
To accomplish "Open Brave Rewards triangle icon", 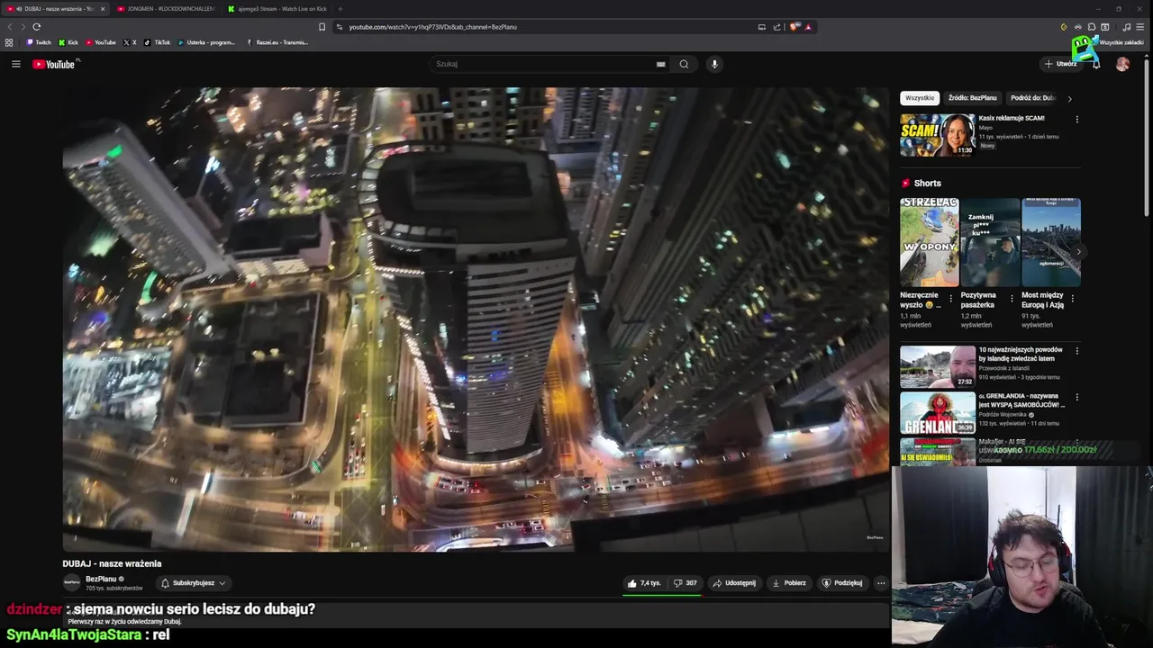I will (808, 27).
